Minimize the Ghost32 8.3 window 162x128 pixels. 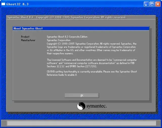click(x=146, y=4)
